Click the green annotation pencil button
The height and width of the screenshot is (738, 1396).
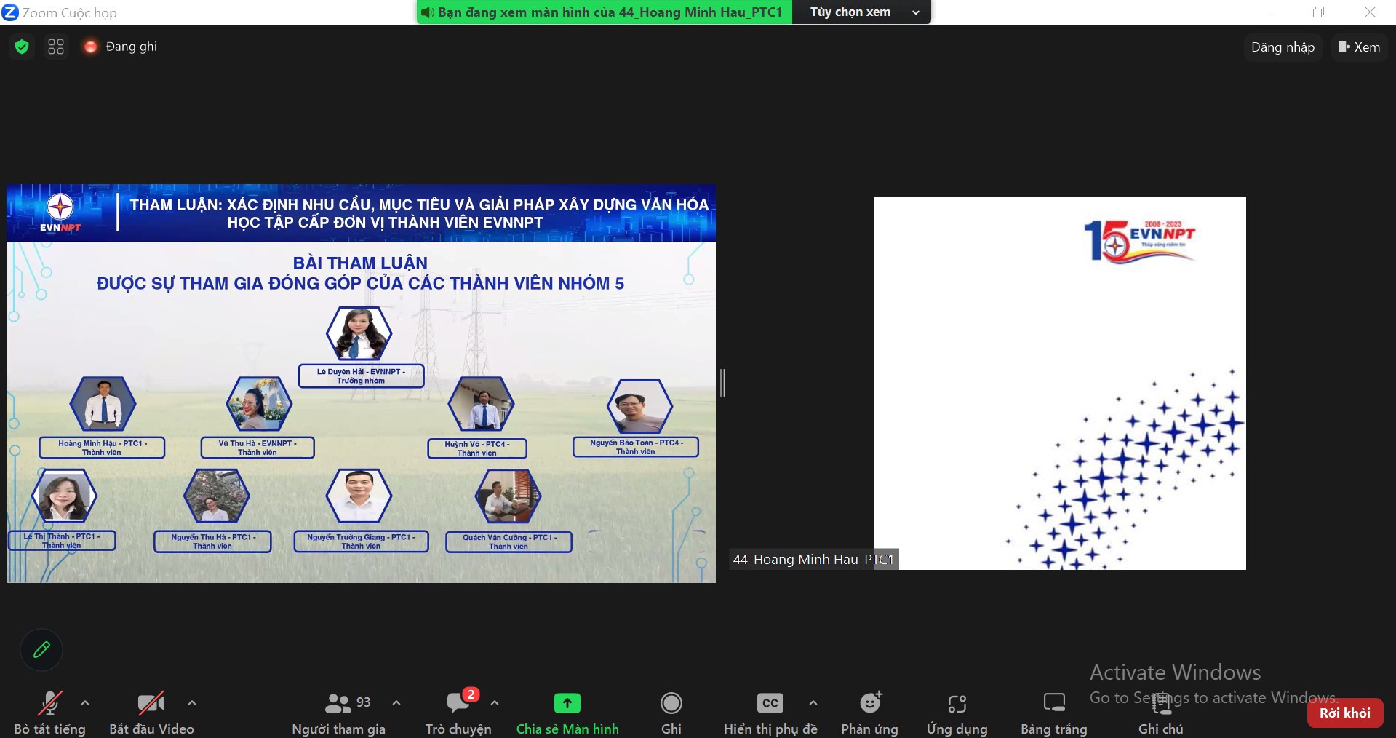pos(41,649)
